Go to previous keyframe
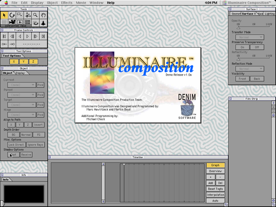Viewport: 276px width, 207px height. click(4, 44)
